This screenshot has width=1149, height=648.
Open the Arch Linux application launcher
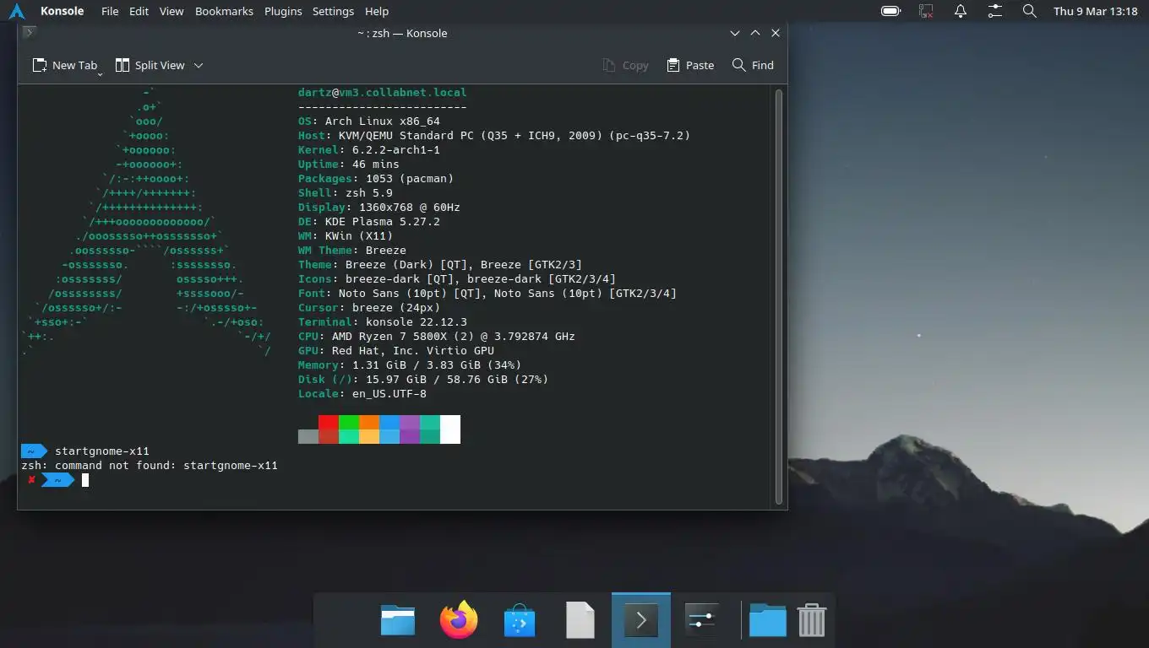16,11
